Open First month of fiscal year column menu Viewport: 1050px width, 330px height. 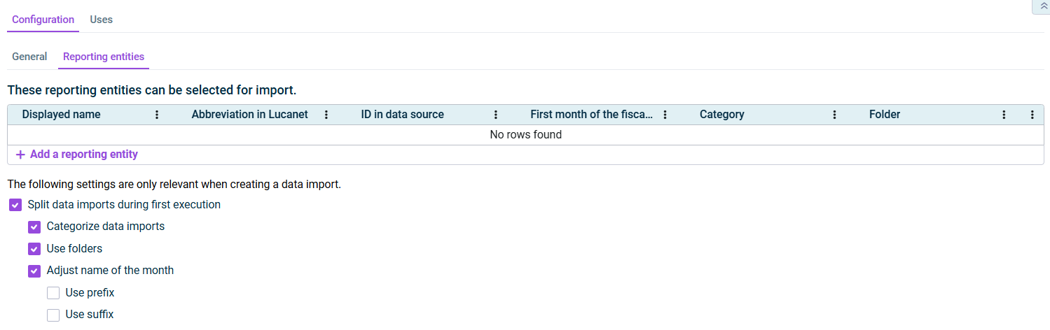coord(665,115)
